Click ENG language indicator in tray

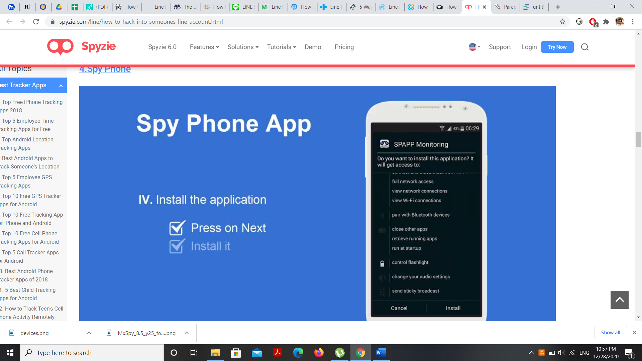[584, 353]
